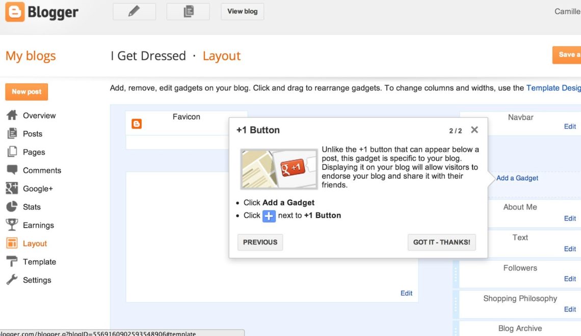
Task: Open Google+ in the sidebar menu
Action: [38, 189]
